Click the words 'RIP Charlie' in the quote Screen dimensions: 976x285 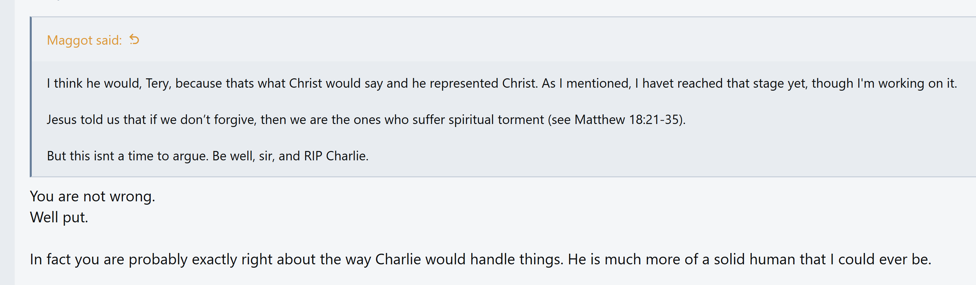point(336,156)
